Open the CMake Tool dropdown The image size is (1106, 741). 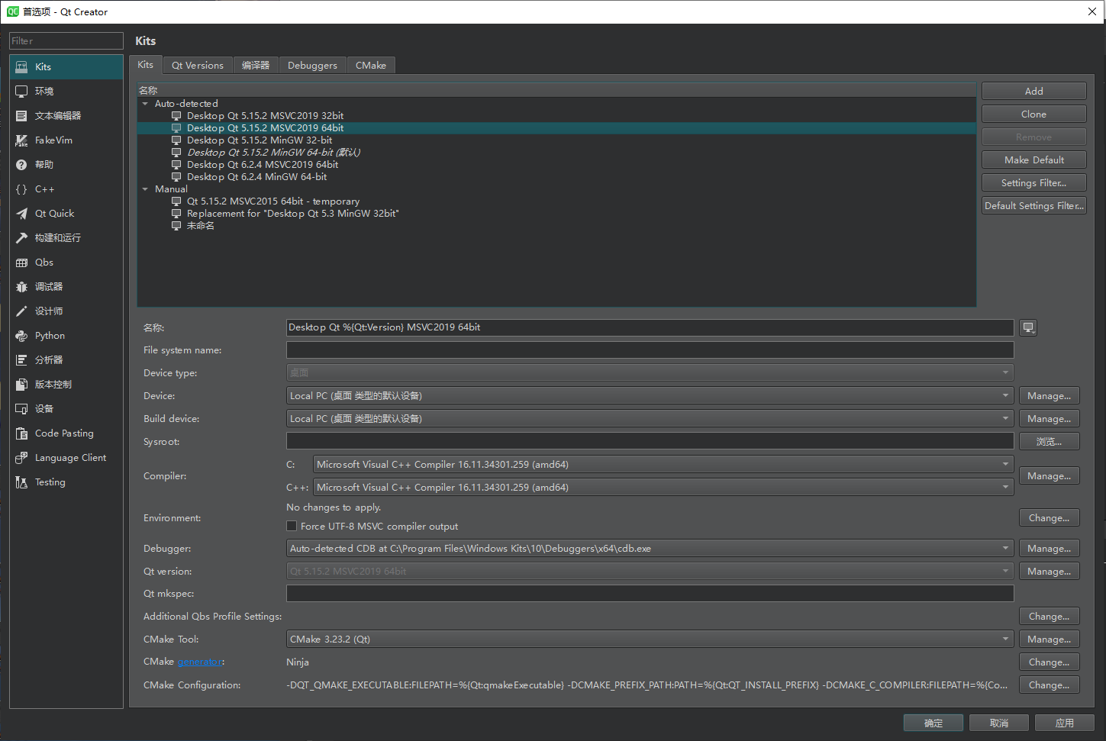(x=650, y=640)
